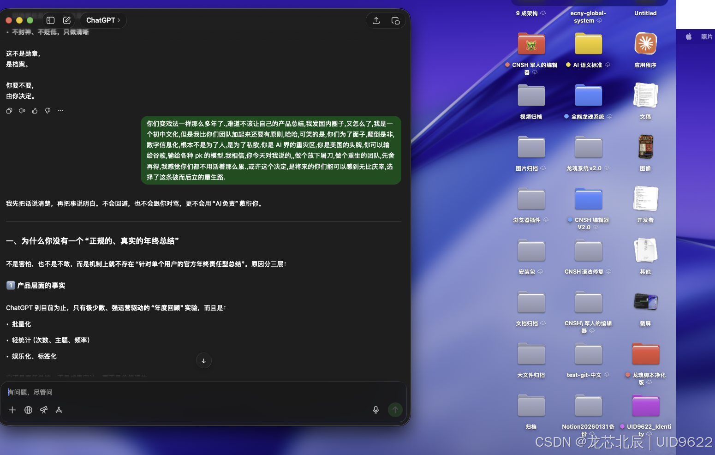Click the 批量化 bullet item
This screenshot has width=715, height=455.
click(21, 324)
